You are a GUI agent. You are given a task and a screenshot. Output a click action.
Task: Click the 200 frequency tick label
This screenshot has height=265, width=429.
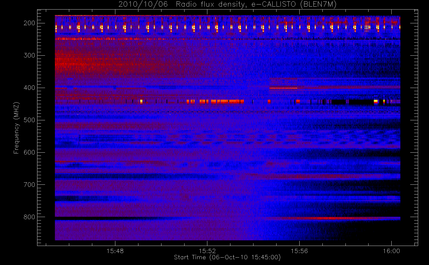pyautogui.click(x=29, y=23)
